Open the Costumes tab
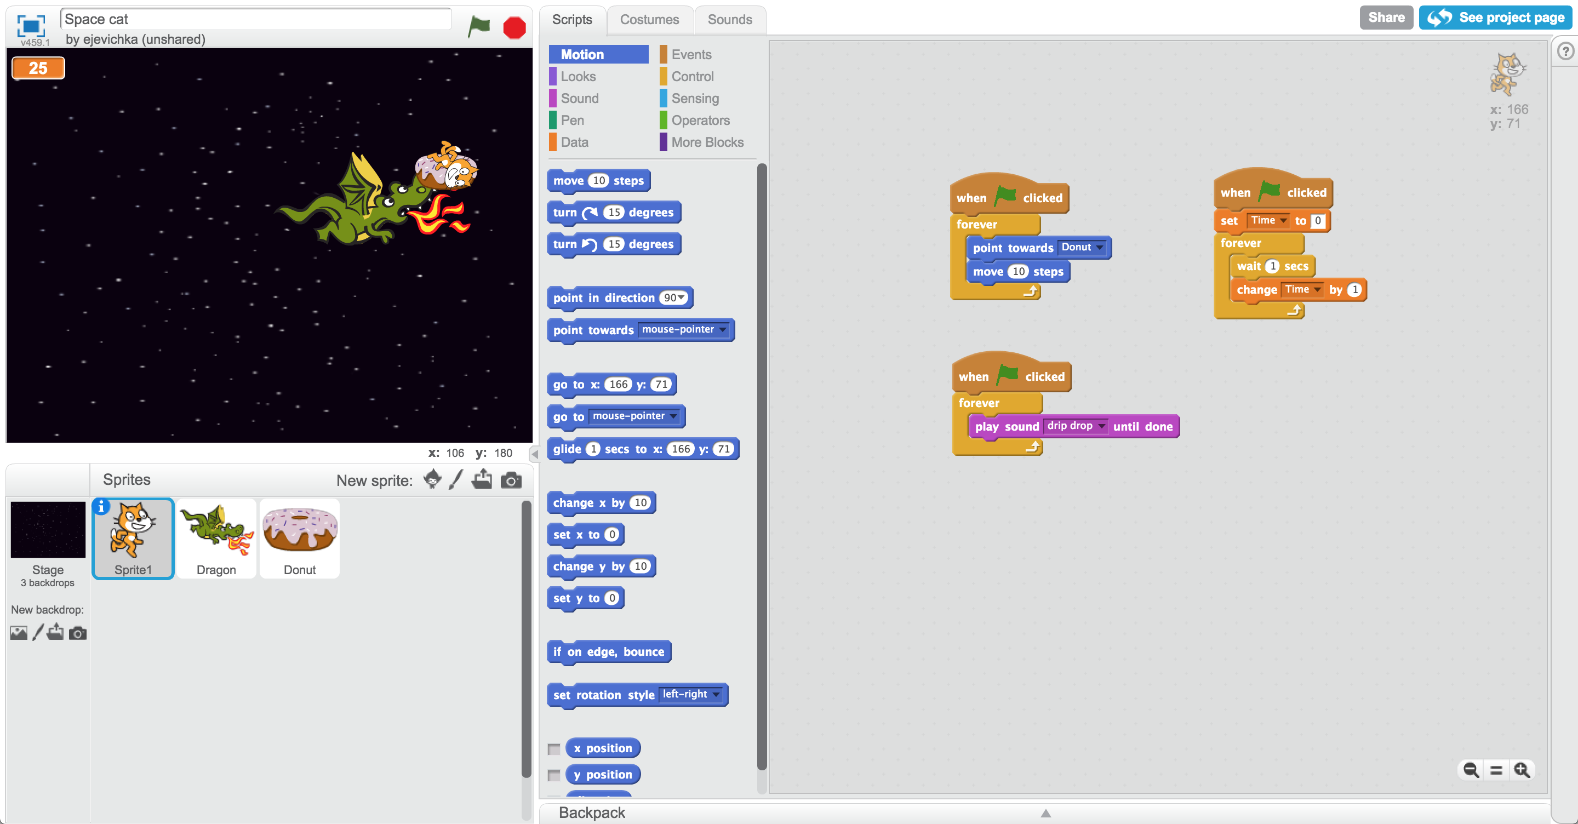This screenshot has width=1578, height=824. [x=647, y=20]
